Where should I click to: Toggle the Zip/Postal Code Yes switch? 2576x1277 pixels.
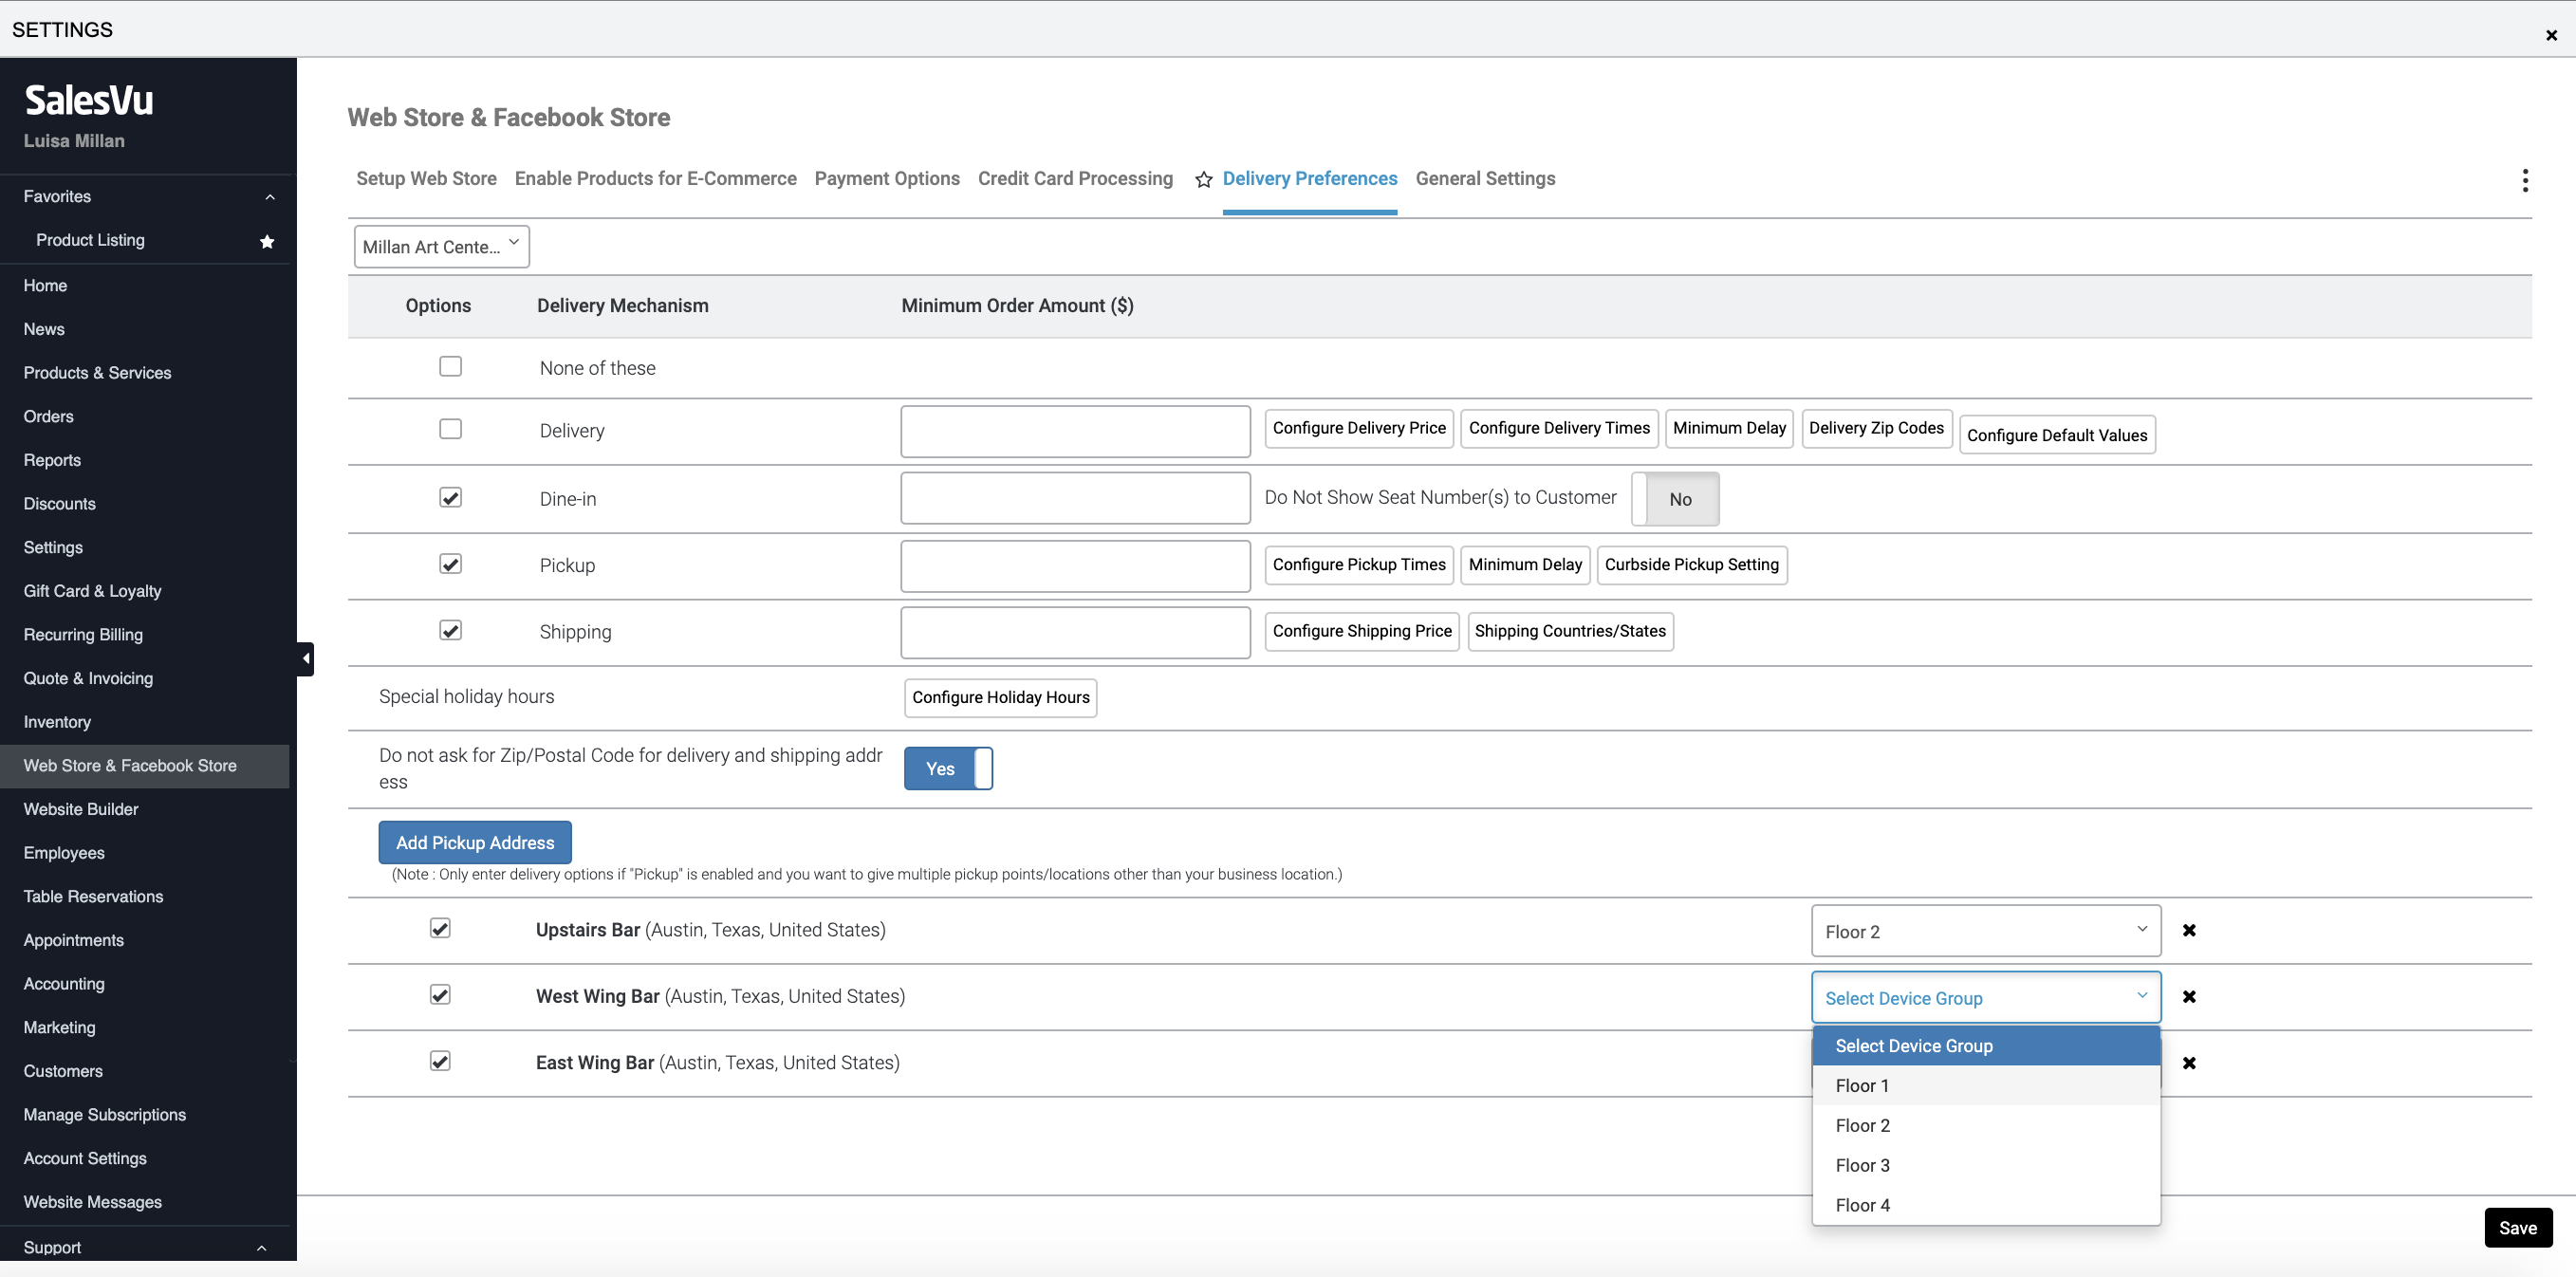tap(947, 768)
